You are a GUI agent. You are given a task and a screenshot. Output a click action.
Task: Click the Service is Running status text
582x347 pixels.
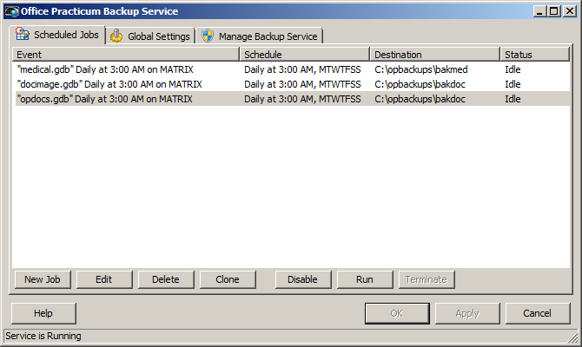point(43,336)
